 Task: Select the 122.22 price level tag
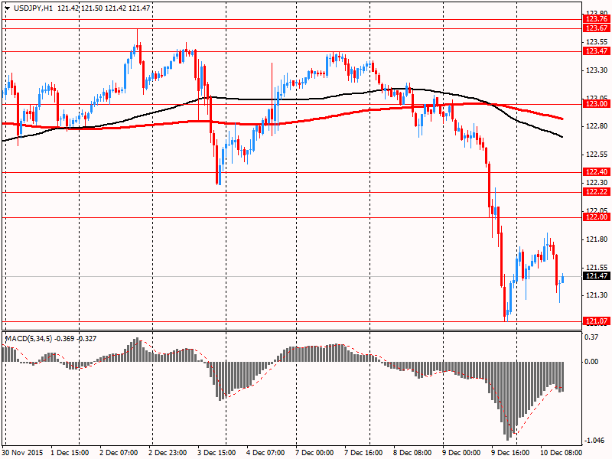coord(596,192)
